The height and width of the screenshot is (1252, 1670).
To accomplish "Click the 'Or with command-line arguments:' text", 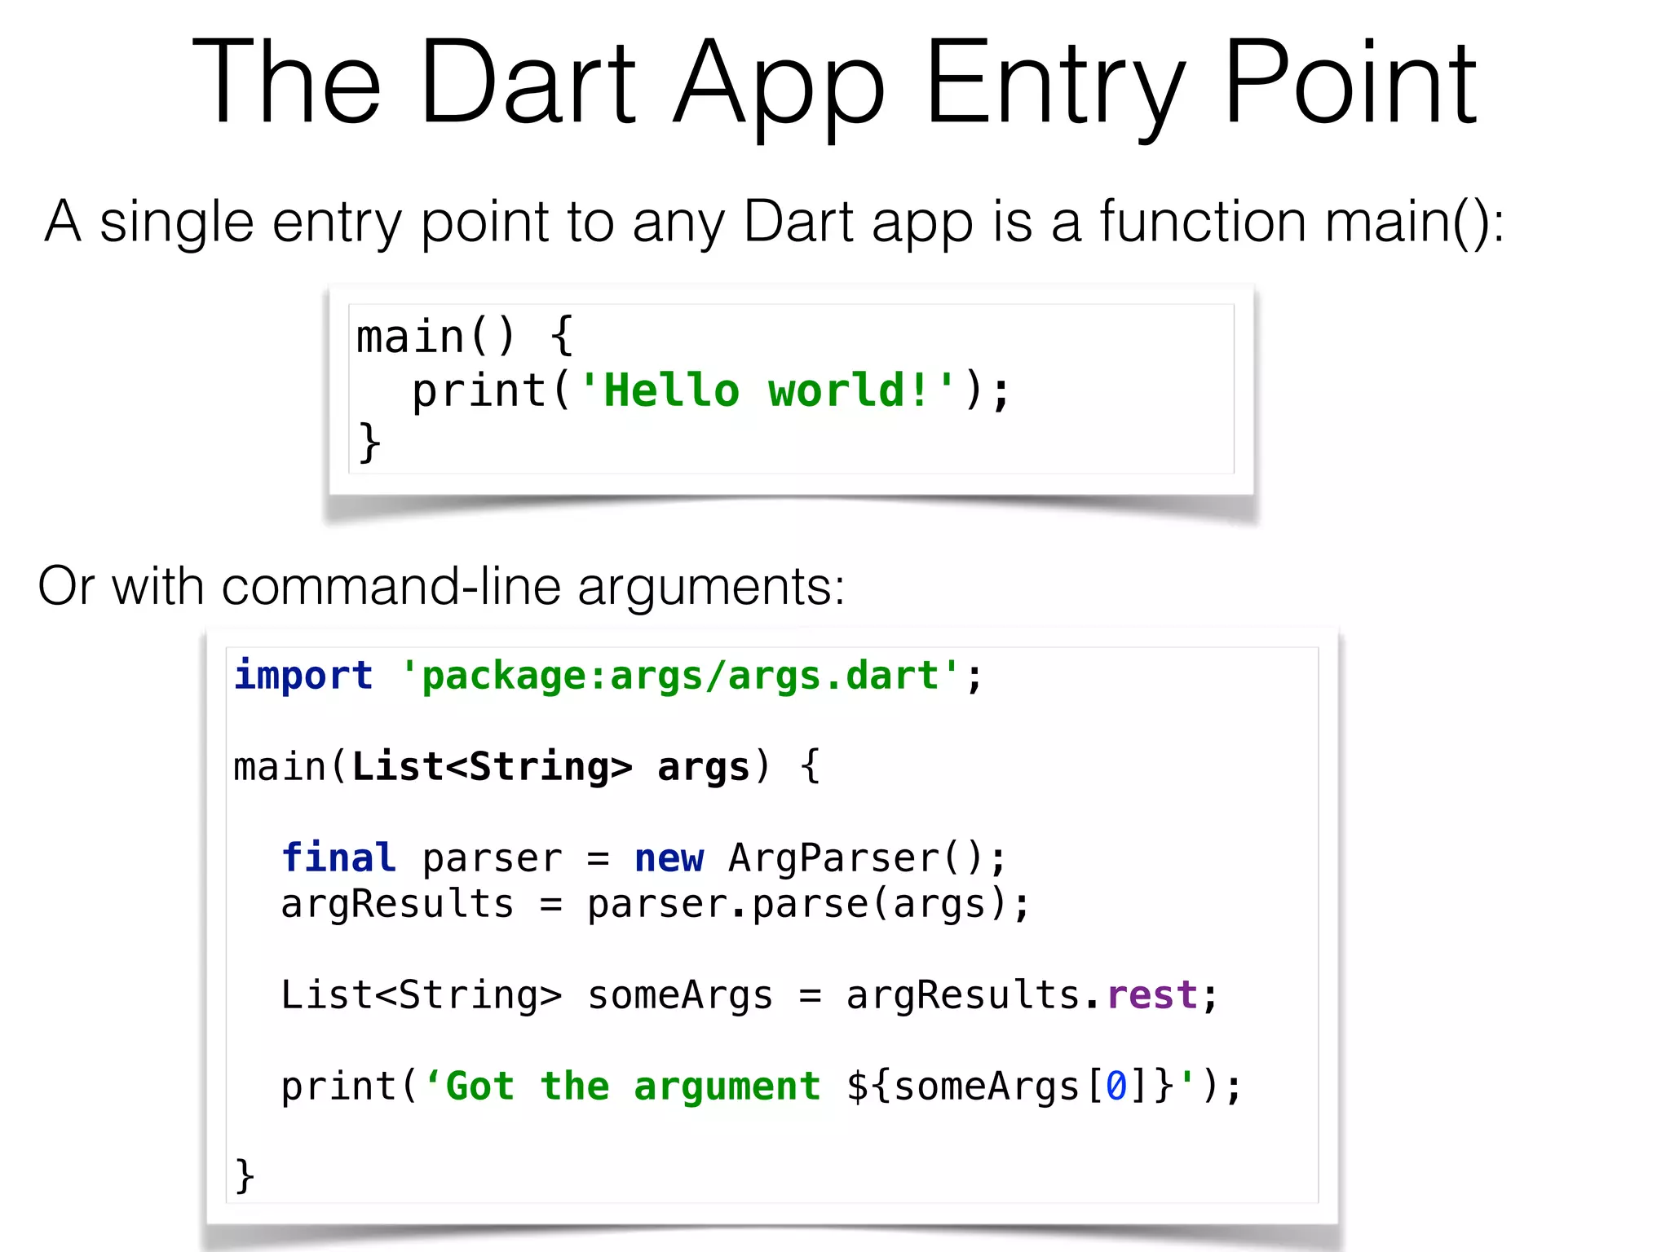I will click(x=441, y=586).
